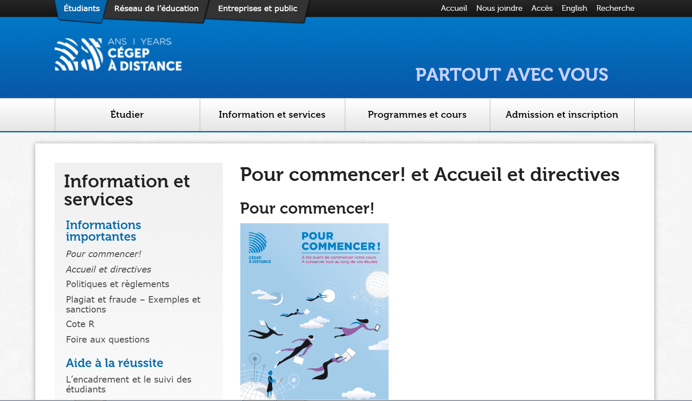Select the Étudiants tab
This screenshot has width=692, height=401.
pos(82,8)
